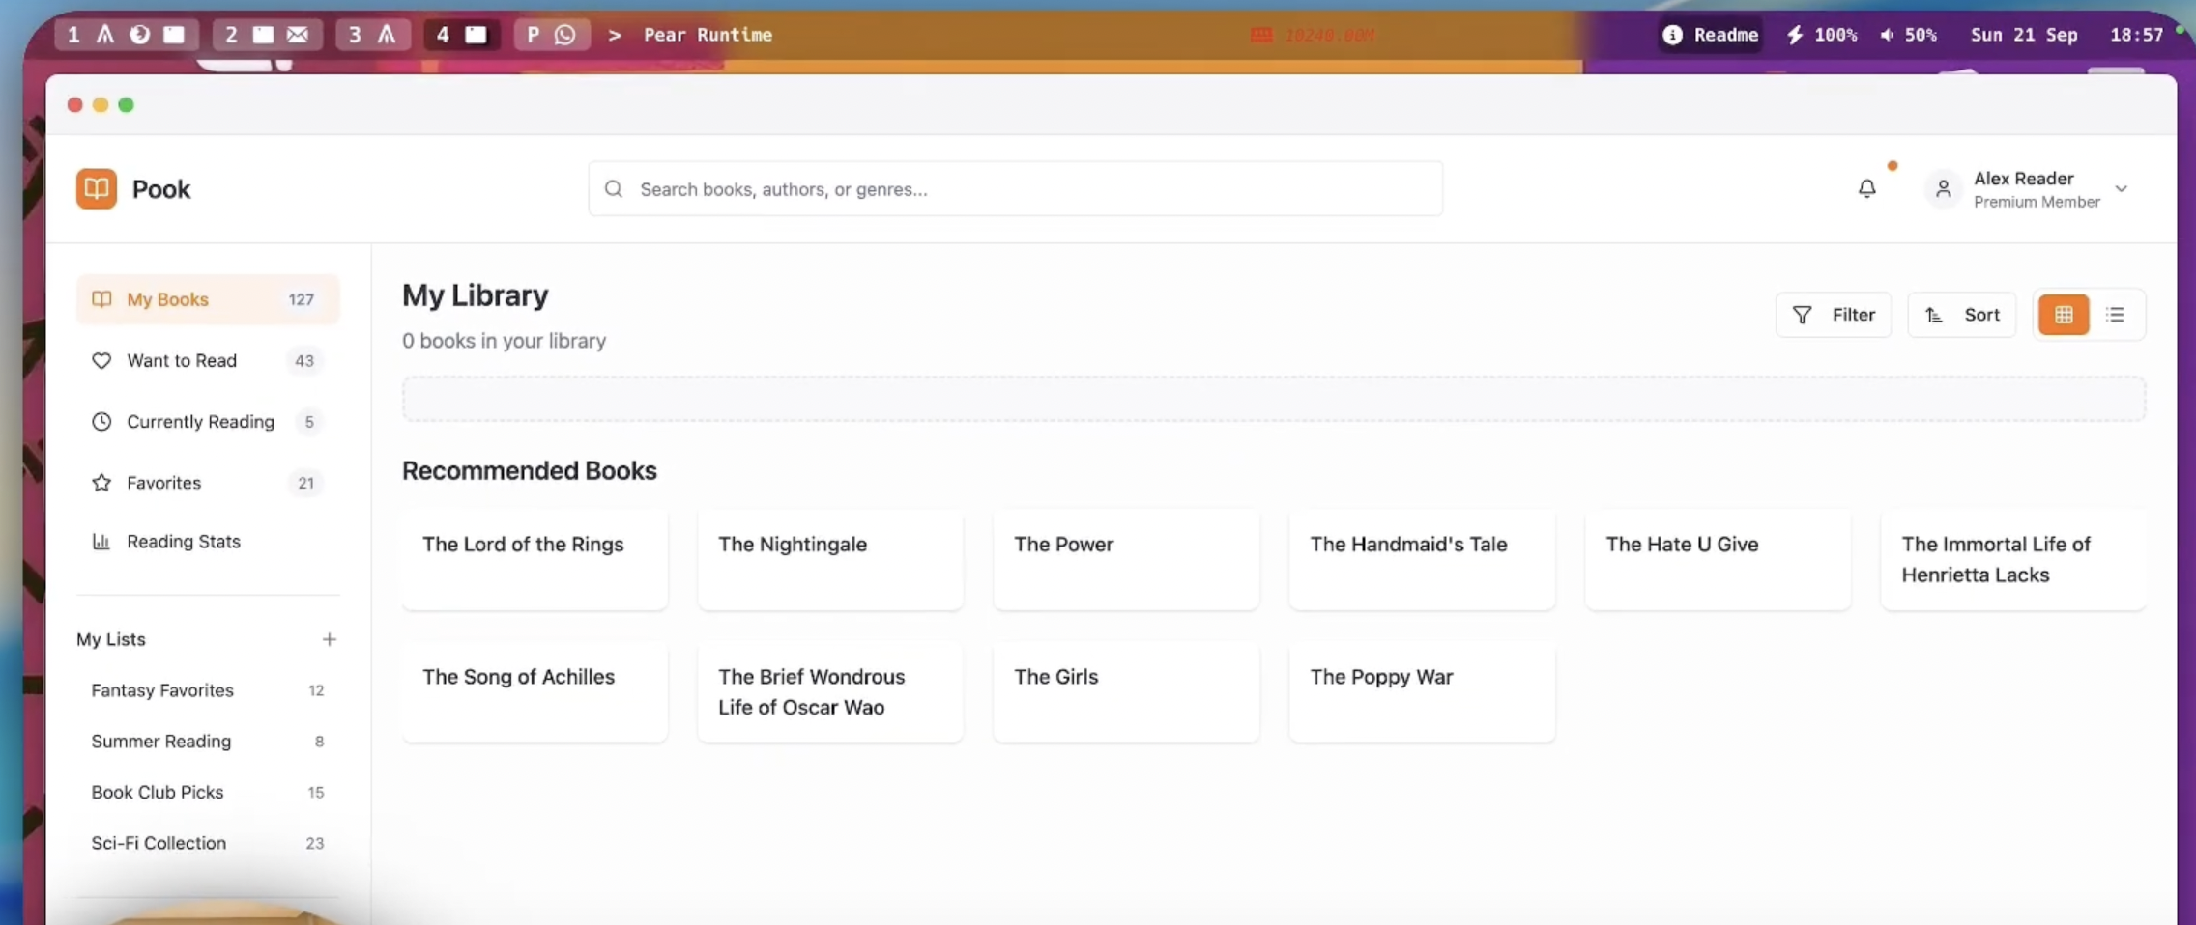Select Want to Read in sidebar

(x=182, y=360)
